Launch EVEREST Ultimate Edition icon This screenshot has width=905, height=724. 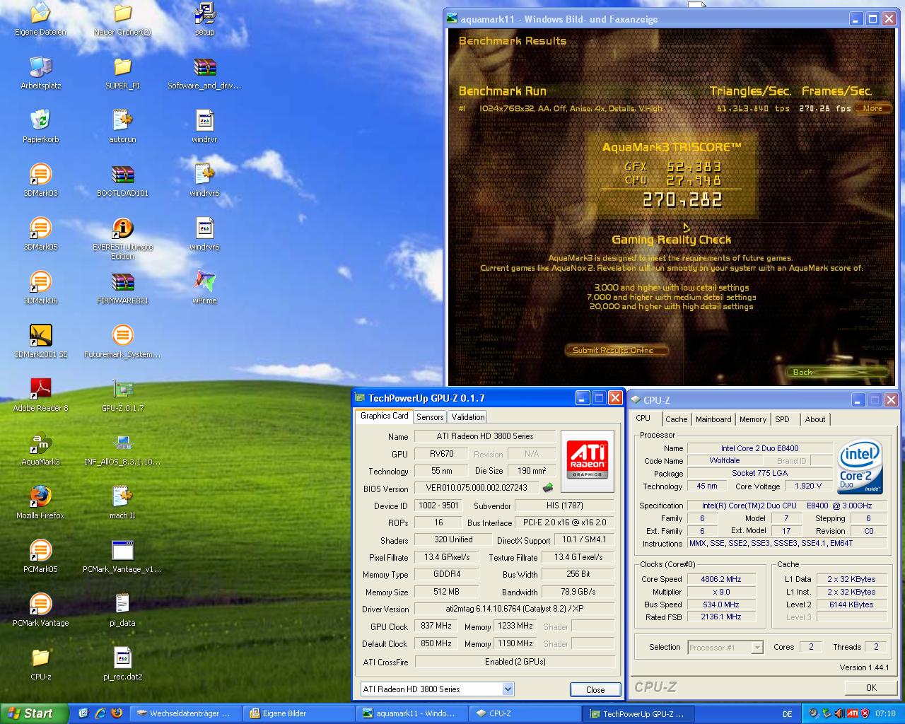122,228
